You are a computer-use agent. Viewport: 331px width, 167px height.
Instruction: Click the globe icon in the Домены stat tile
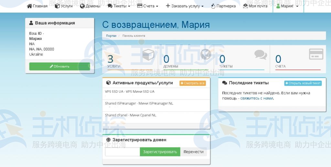206,54
